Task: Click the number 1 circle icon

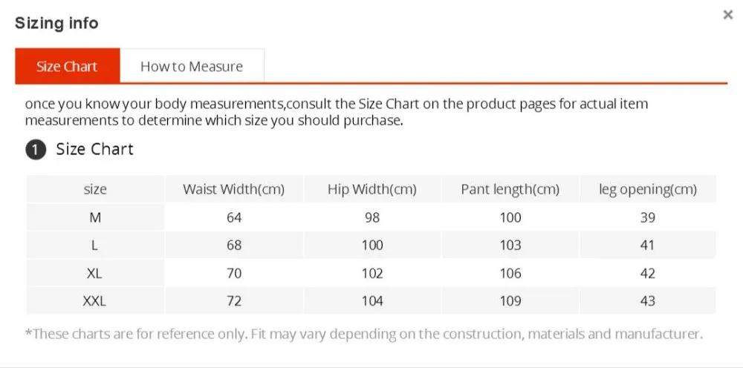Action: click(35, 150)
